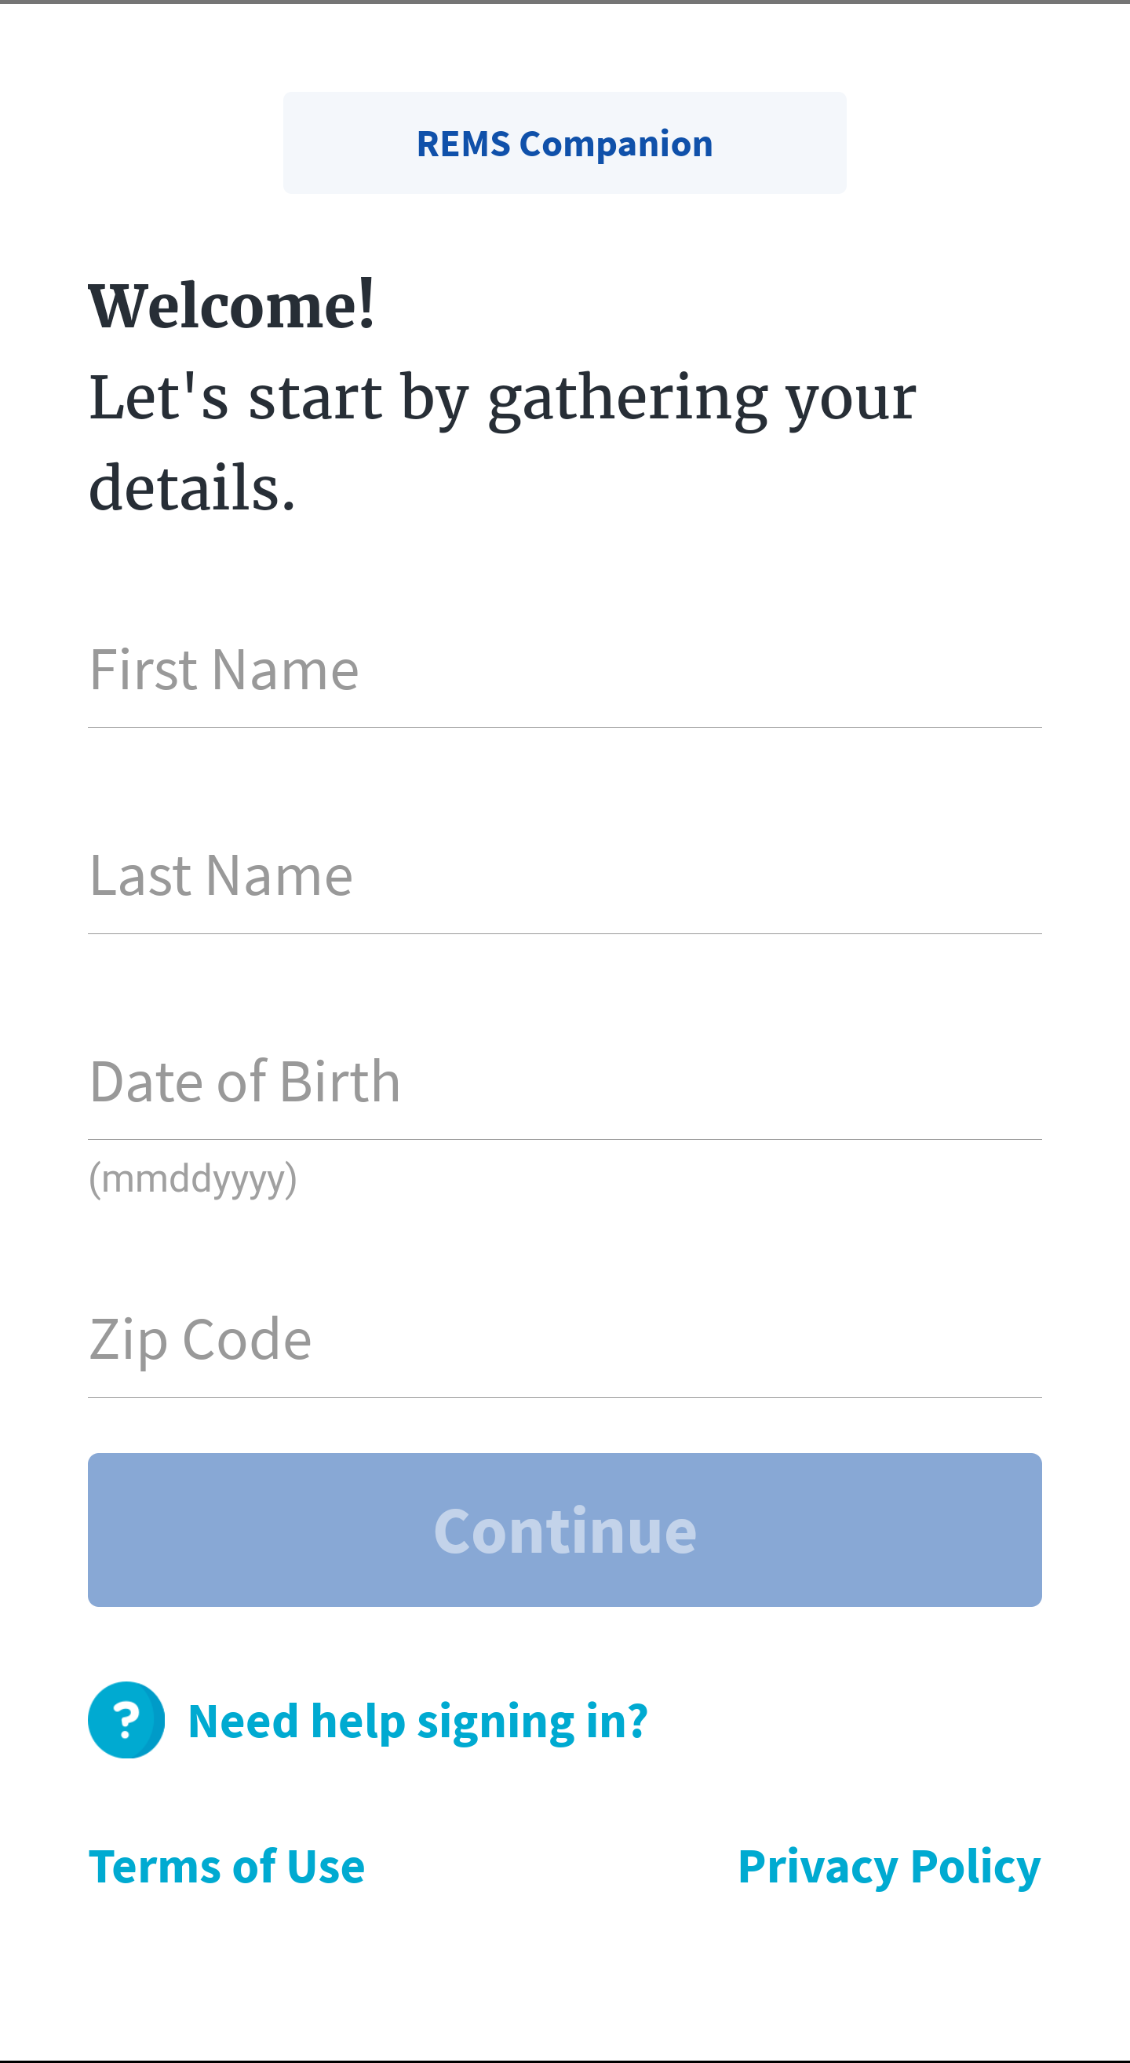The height and width of the screenshot is (2063, 1130).
Task: Click the mmddyyyy format hint text
Action: pyautogui.click(x=193, y=1180)
